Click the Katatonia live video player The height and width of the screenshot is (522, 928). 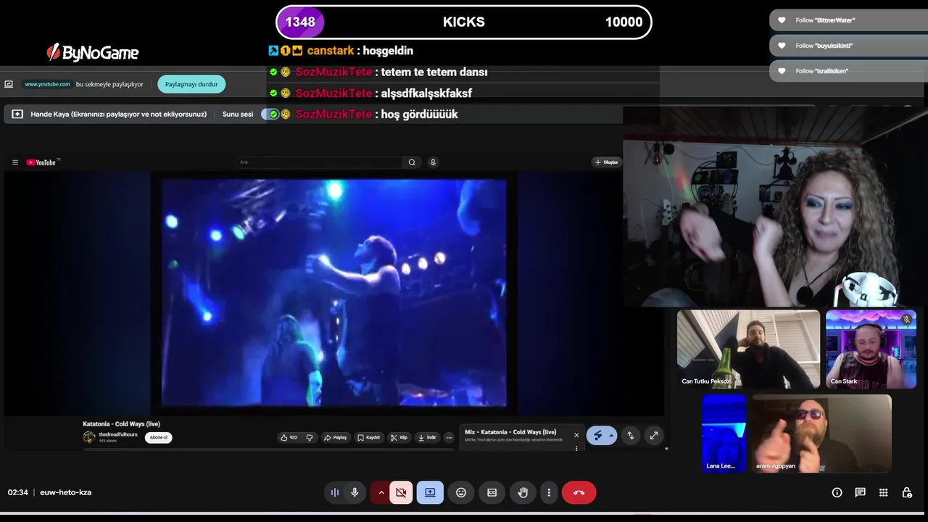pos(334,293)
